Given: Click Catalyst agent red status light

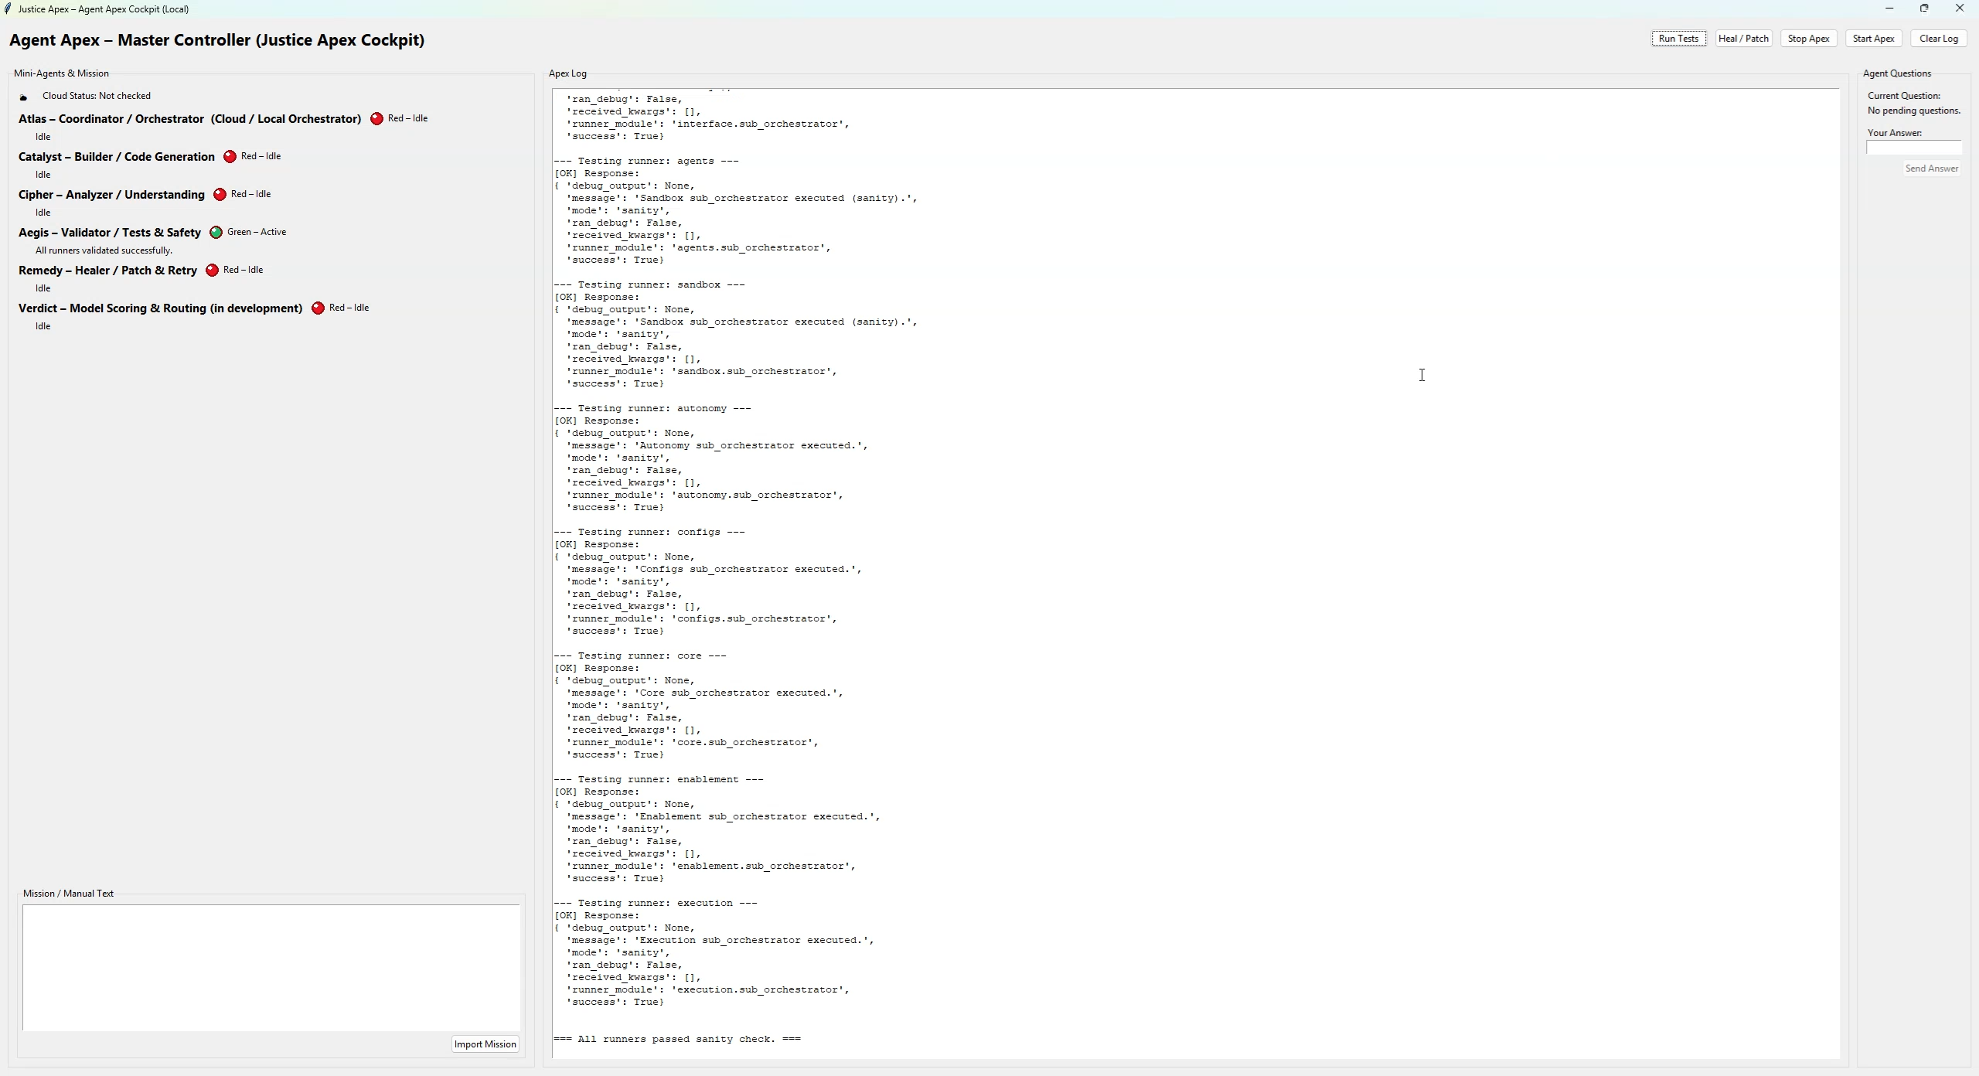Looking at the screenshot, I should pos(230,157).
